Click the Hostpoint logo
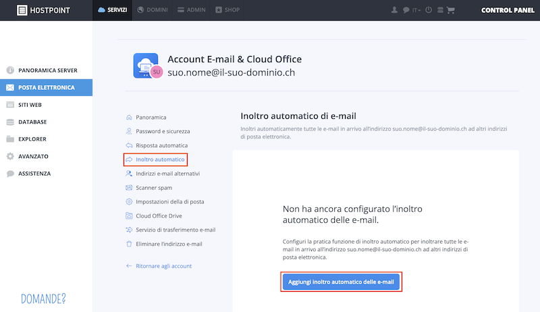The image size is (540, 312). pyautogui.click(x=43, y=10)
